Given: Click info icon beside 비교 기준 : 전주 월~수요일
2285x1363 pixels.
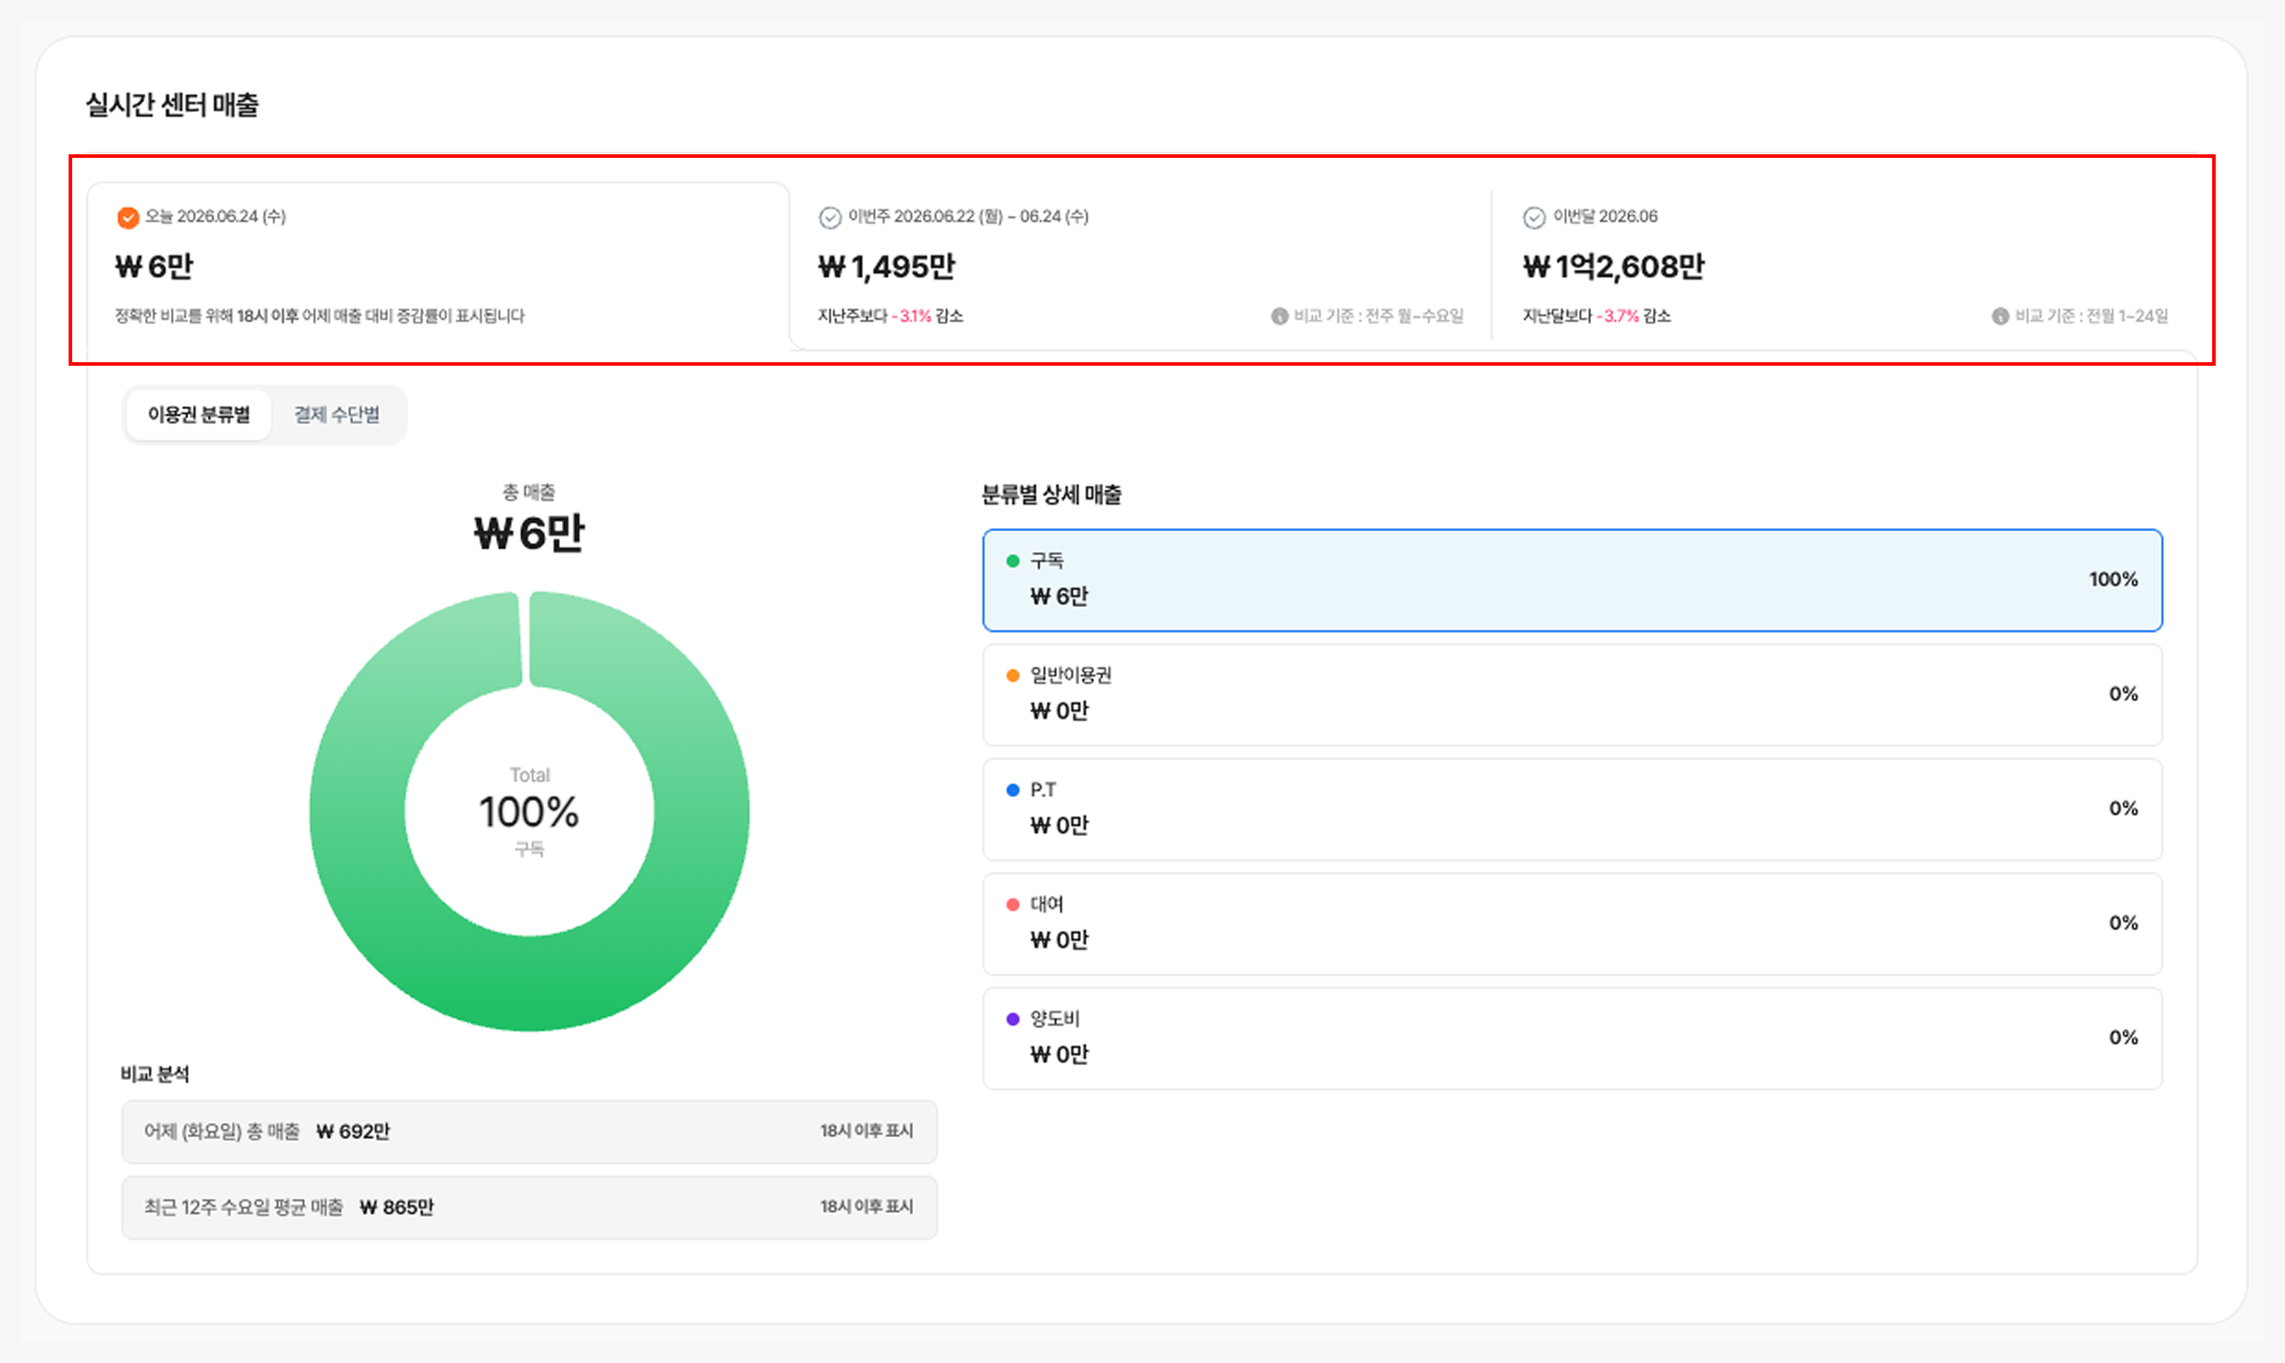Looking at the screenshot, I should point(1280,316).
